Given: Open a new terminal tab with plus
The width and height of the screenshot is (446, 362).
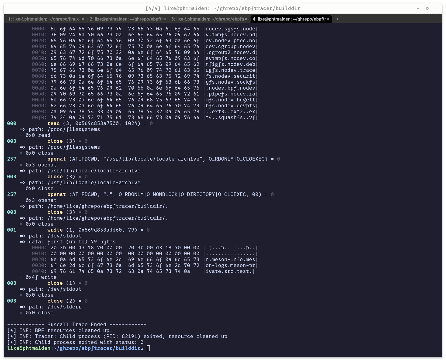Looking at the screenshot, I should pos(337,19).
